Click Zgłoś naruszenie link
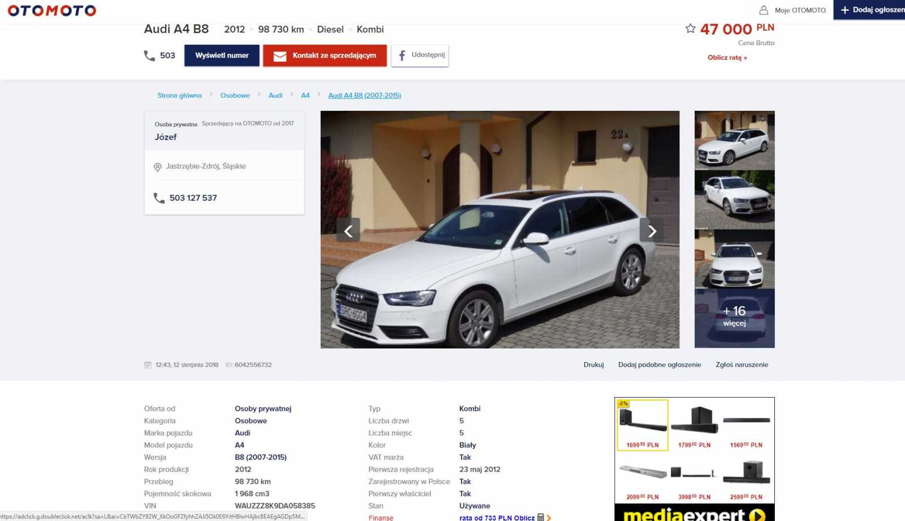 [742, 365]
